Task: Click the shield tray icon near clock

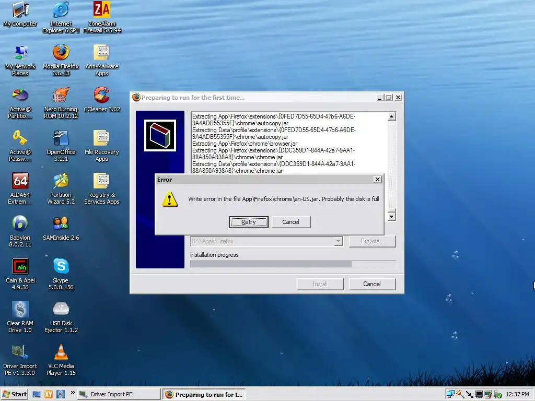Action: (x=498, y=395)
